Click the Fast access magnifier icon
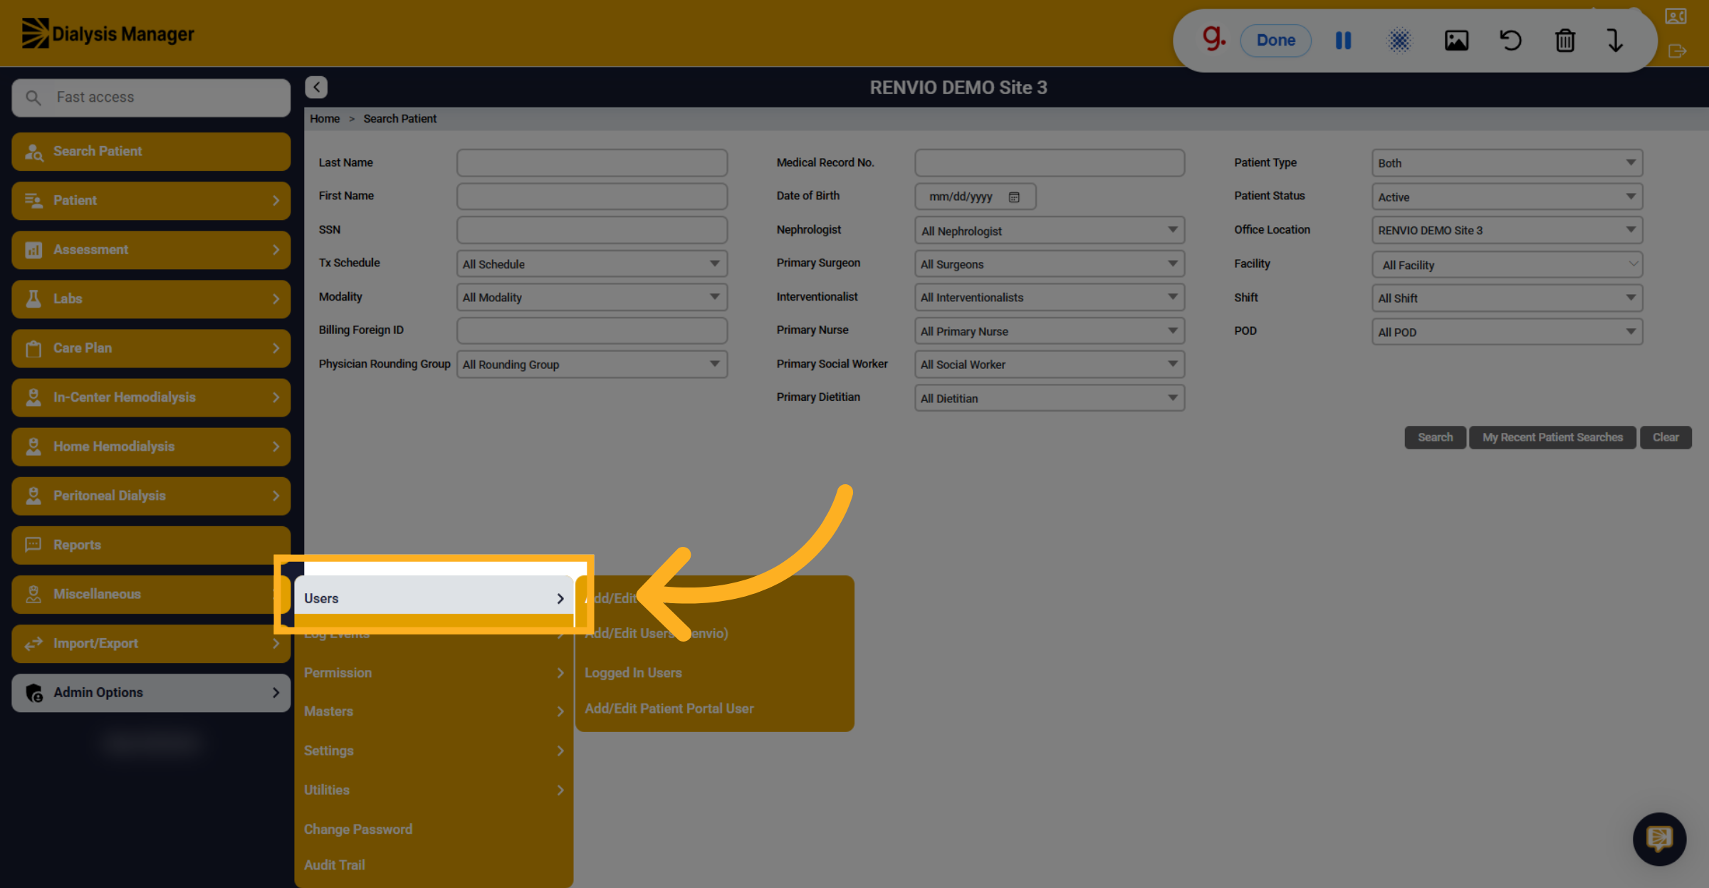 (x=33, y=98)
